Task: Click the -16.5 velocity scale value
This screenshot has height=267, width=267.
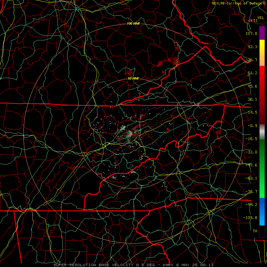Action: (x=251, y=139)
